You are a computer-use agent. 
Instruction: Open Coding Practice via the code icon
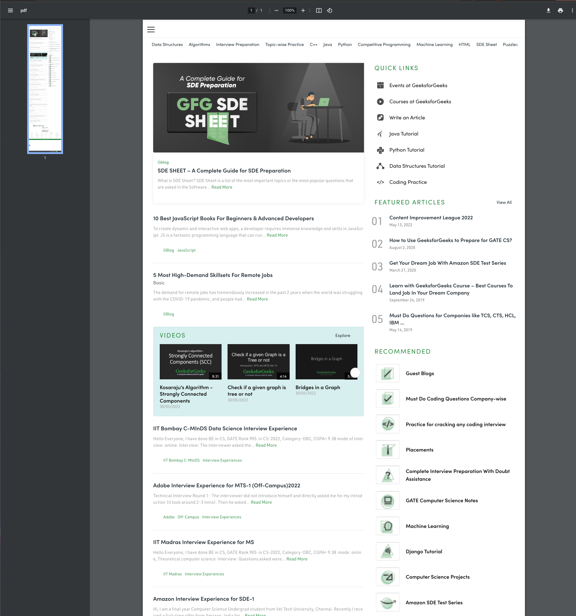pos(380,182)
